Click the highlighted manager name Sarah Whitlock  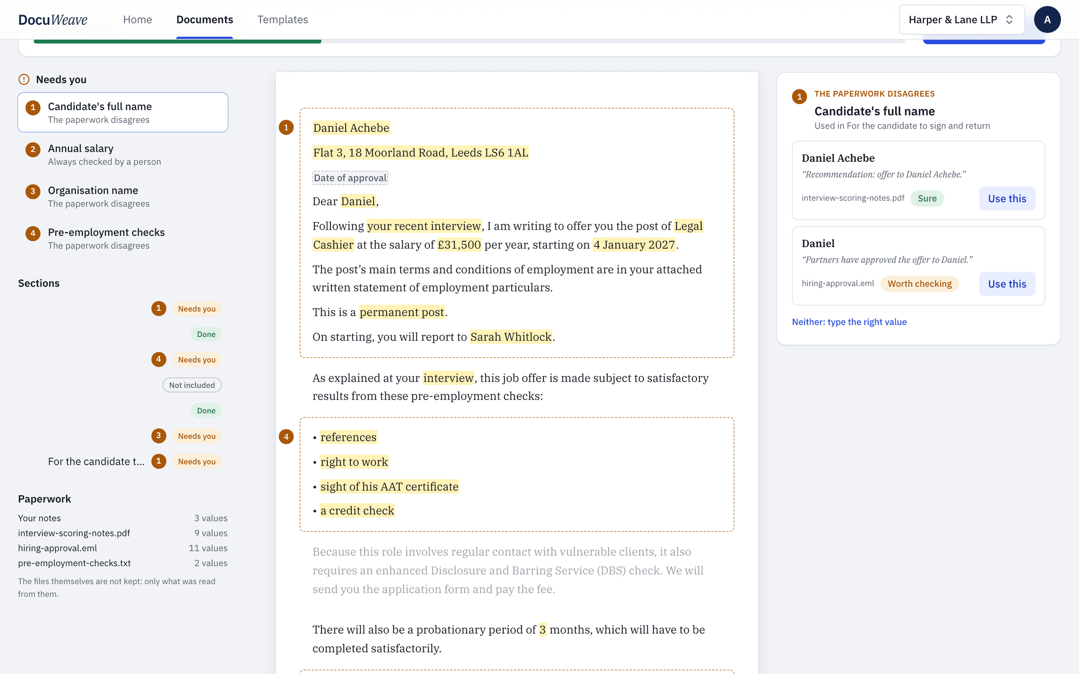tap(511, 337)
